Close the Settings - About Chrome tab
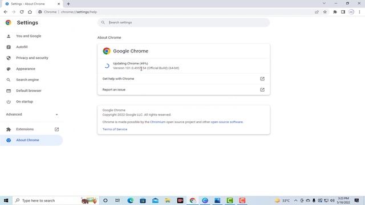 click(x=59, y=4)
